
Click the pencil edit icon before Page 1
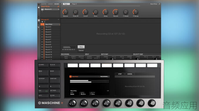click(62, 4)
